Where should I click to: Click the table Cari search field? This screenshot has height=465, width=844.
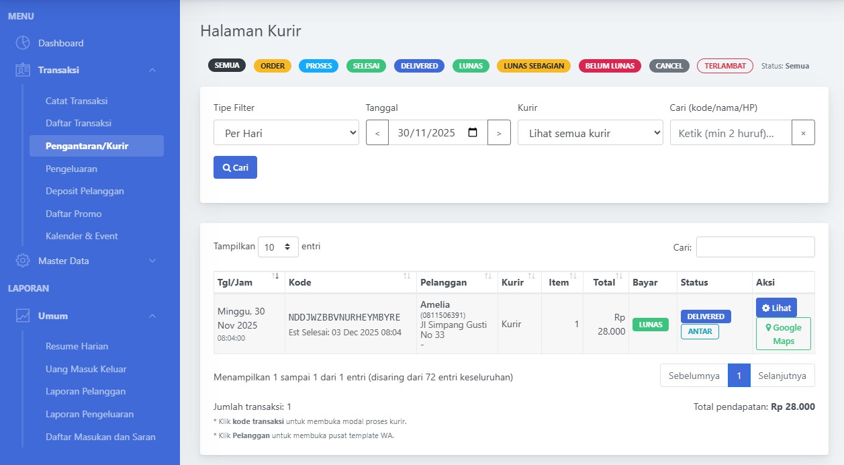click(x=755, y=247)
